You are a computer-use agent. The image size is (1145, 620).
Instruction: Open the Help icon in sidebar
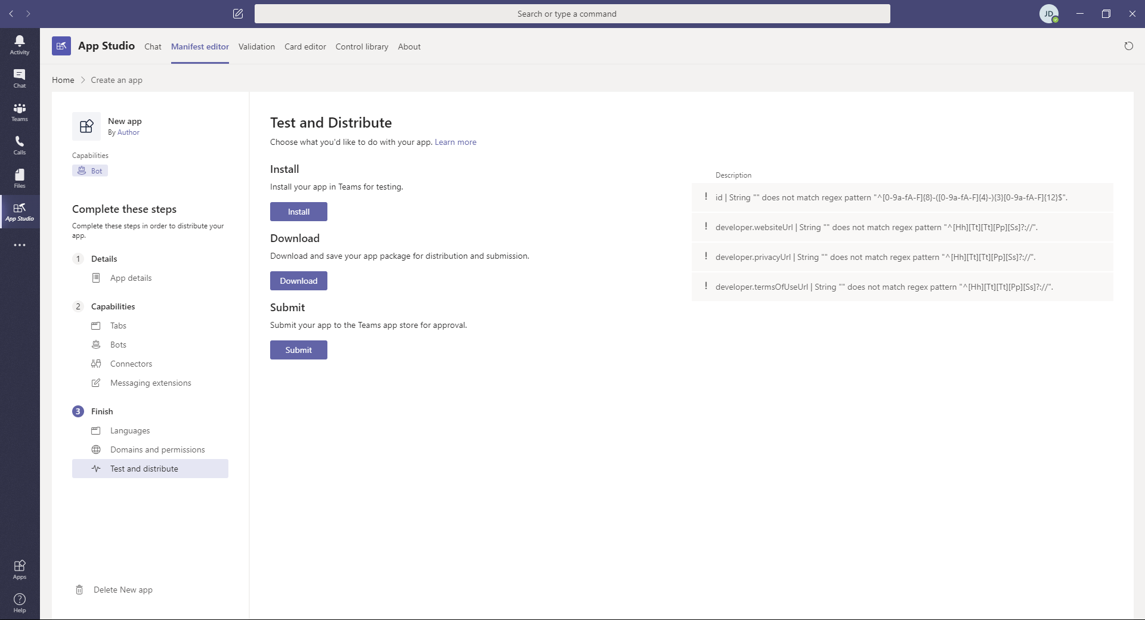click(x=20, y=603)
